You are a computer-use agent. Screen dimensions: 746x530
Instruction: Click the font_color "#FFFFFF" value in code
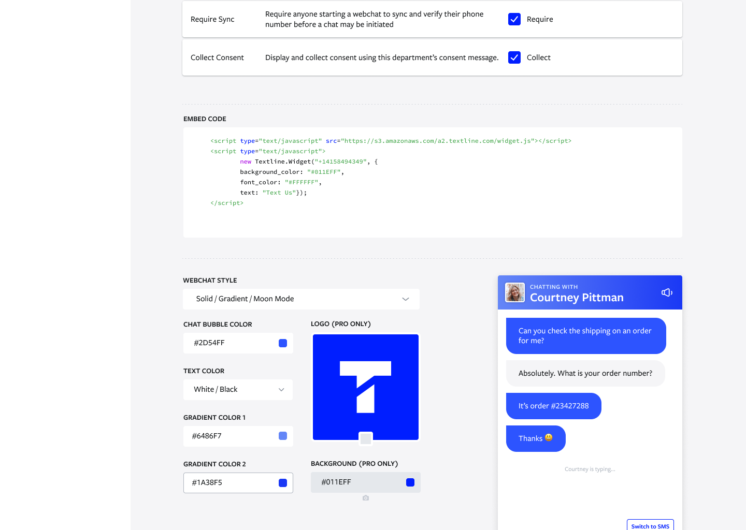coord(302,182)
